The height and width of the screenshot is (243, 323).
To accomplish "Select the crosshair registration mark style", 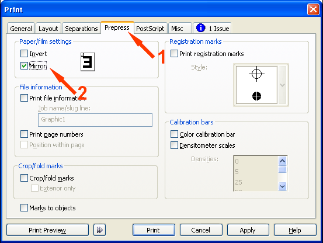I will pos(256,74).
